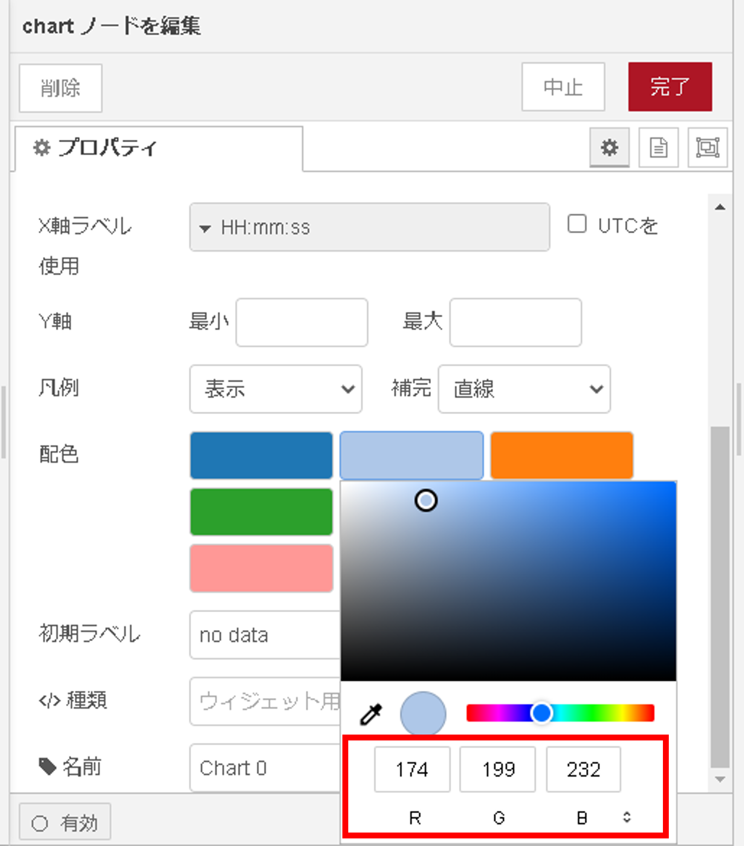Click the current color preview circle

(423, 714)
